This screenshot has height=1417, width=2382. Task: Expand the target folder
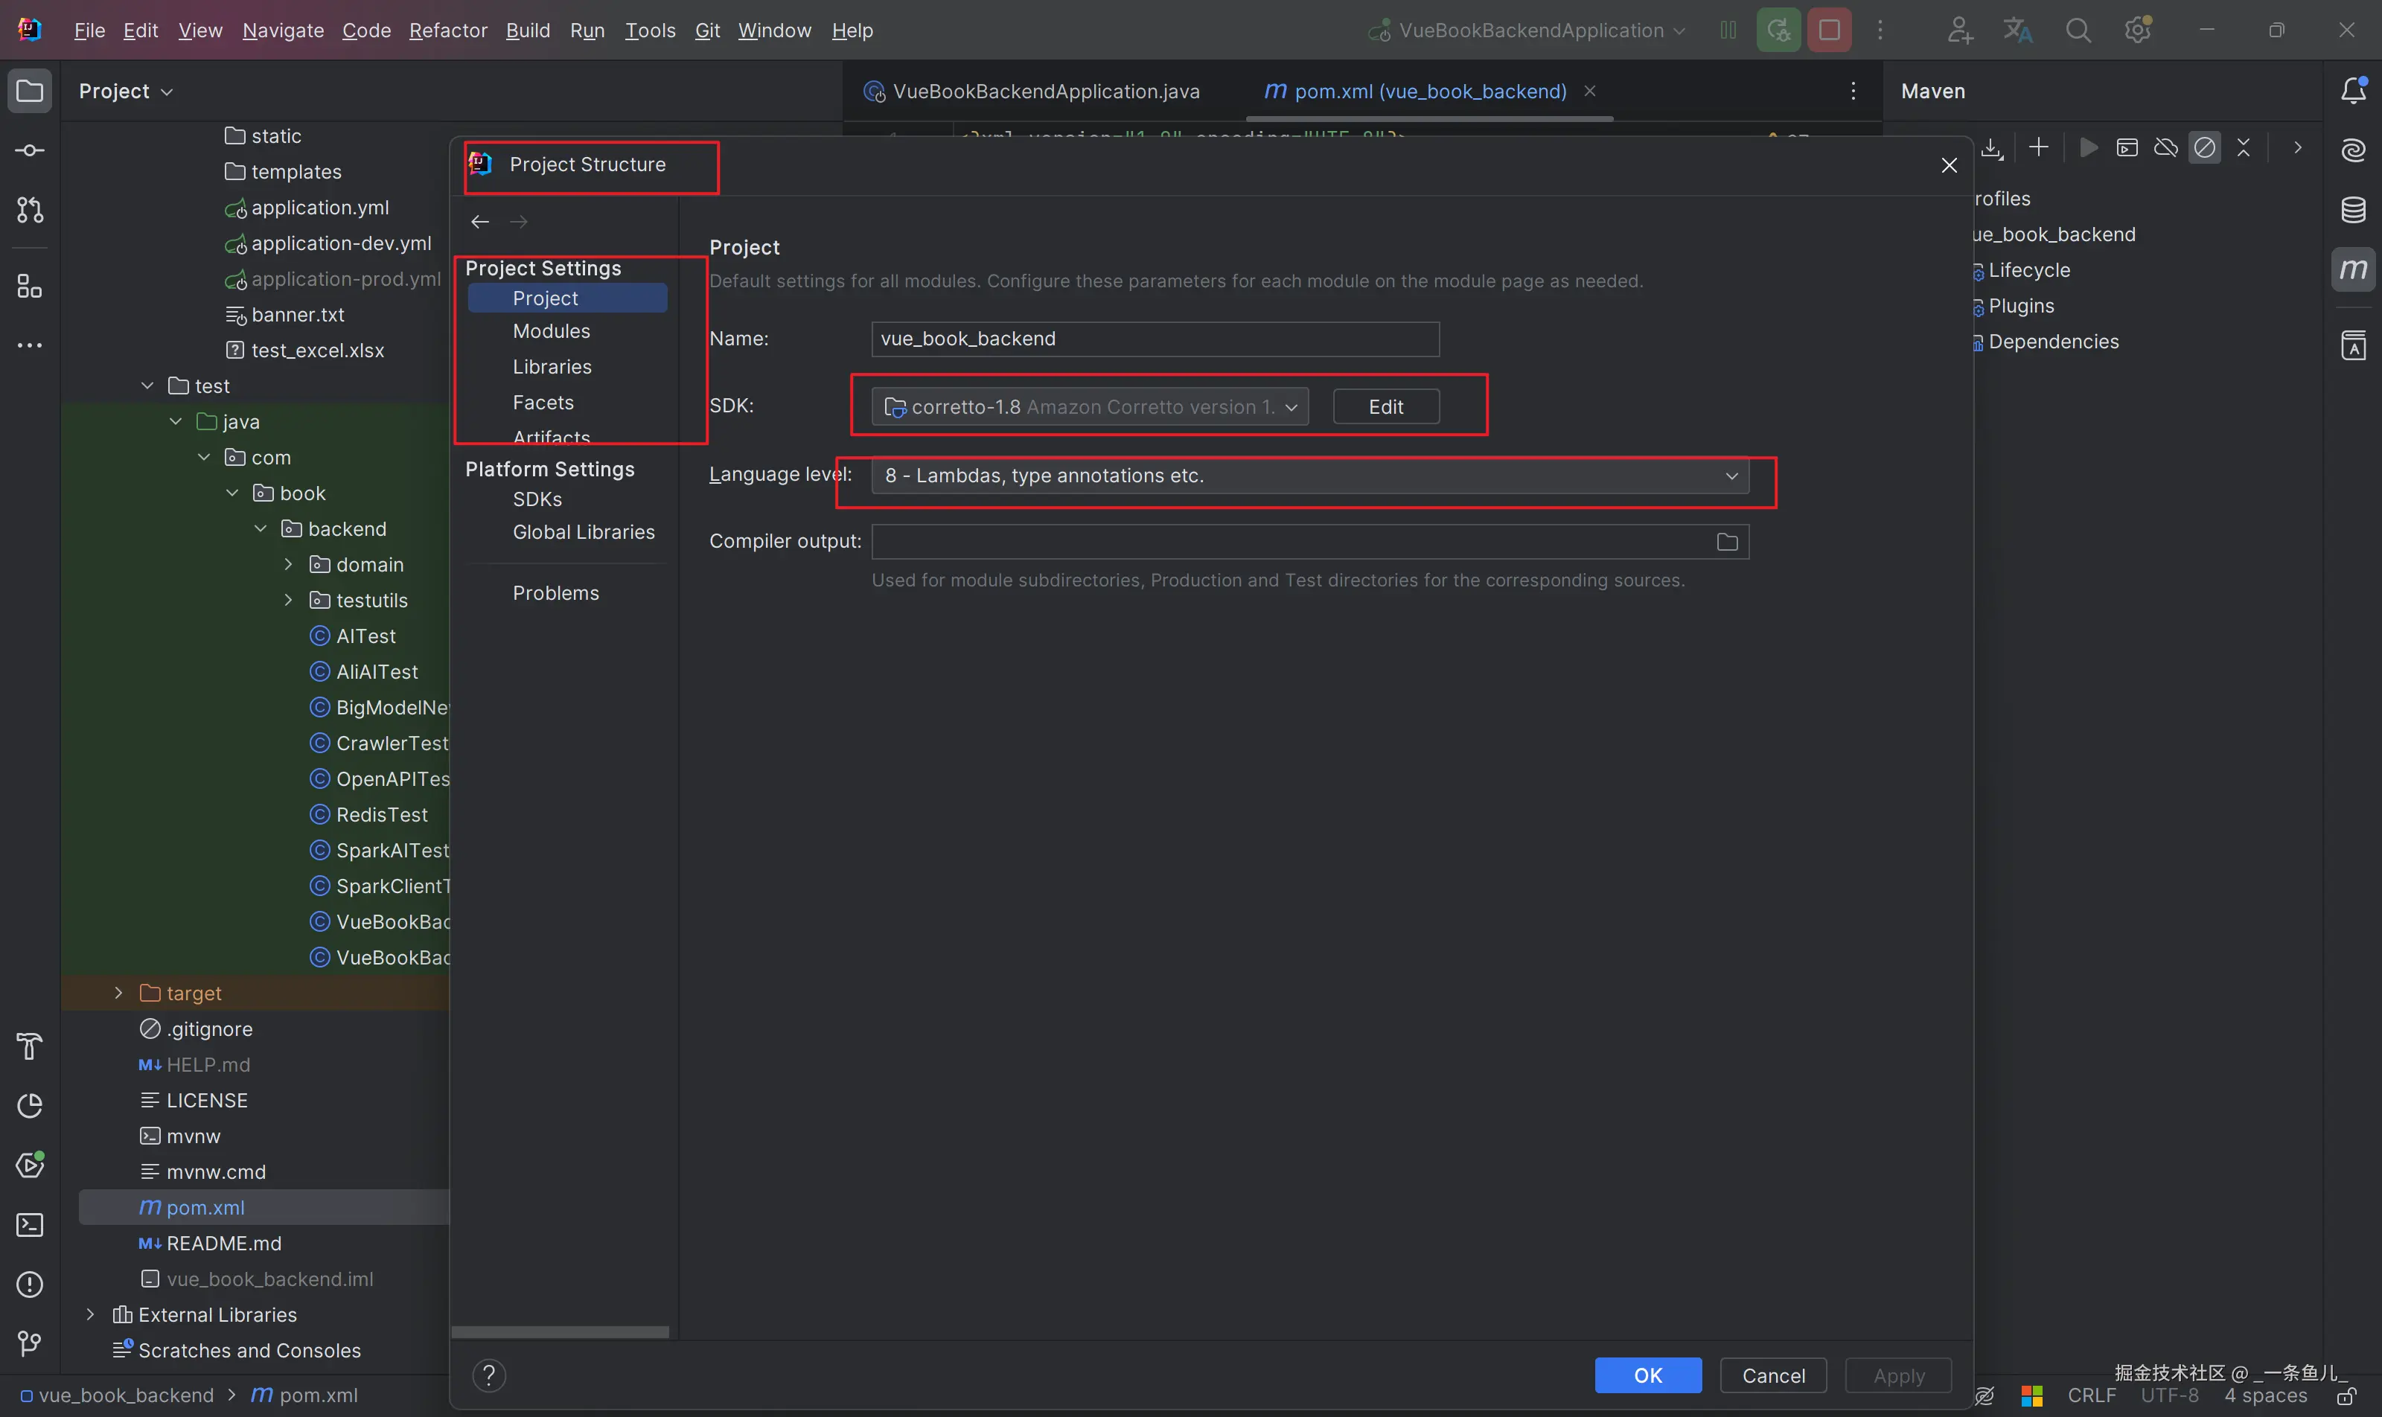click(x=118, y=993)
